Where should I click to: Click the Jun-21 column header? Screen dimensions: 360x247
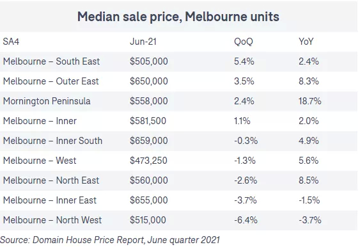143,42
